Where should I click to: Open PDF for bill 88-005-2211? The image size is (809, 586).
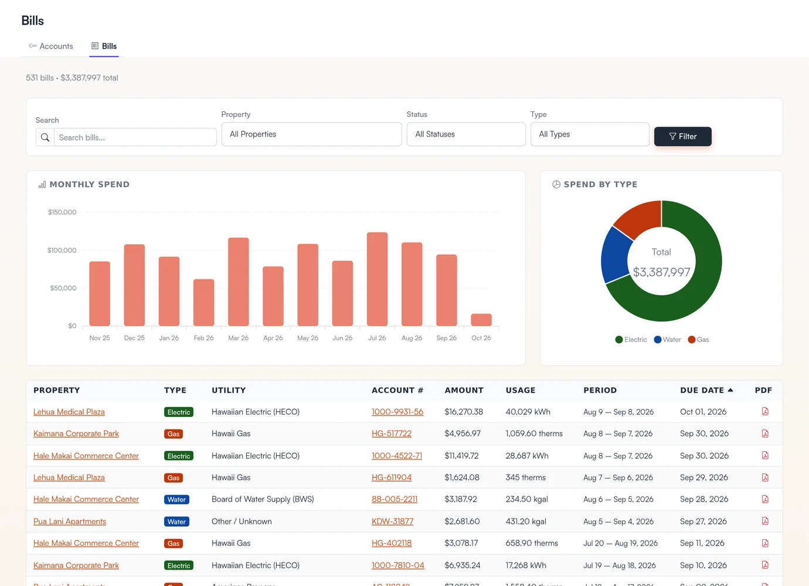[x=765, y=499]
